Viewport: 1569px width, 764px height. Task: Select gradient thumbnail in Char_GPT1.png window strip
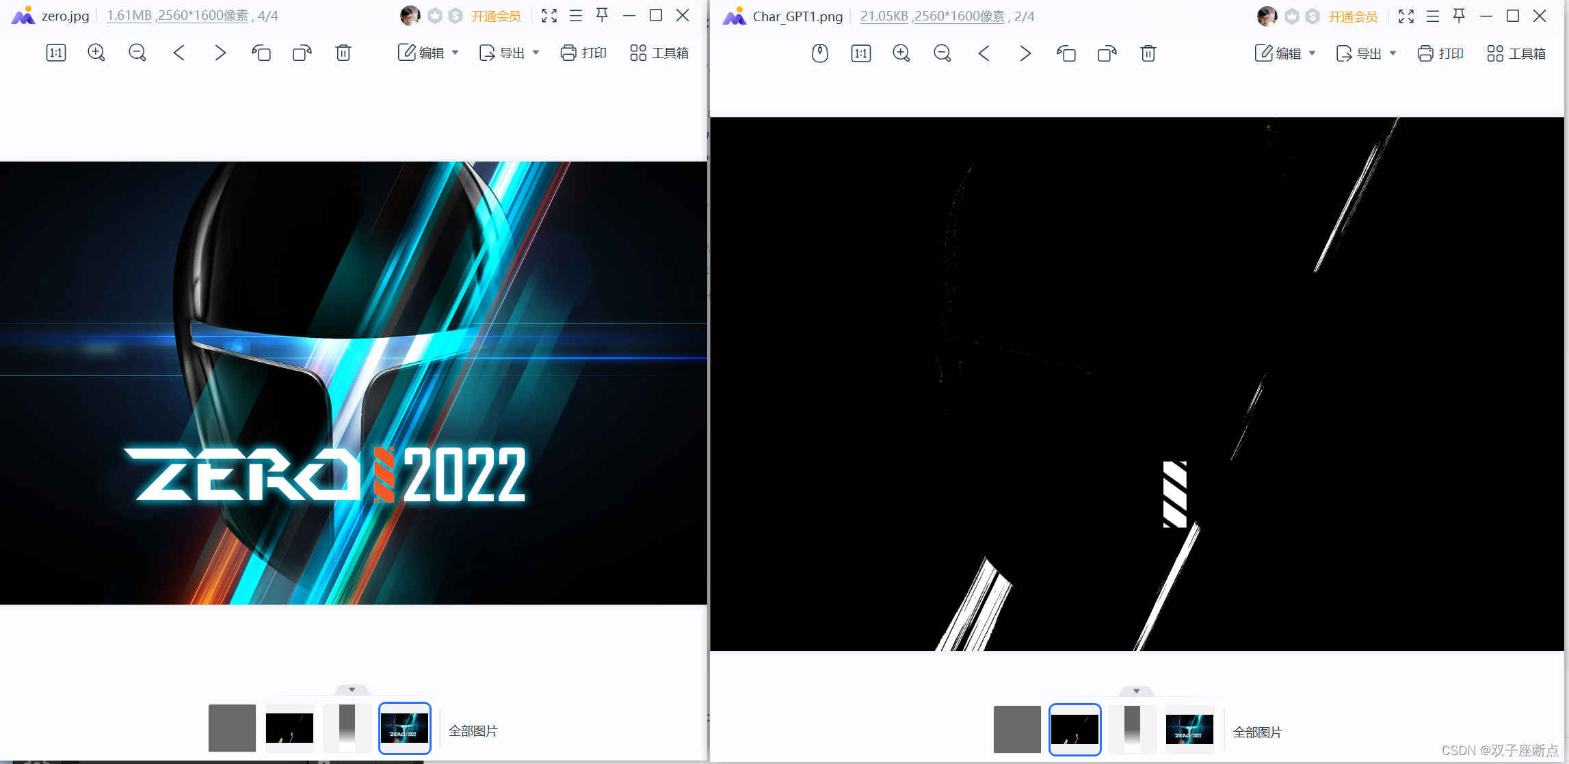(1132, 729)
